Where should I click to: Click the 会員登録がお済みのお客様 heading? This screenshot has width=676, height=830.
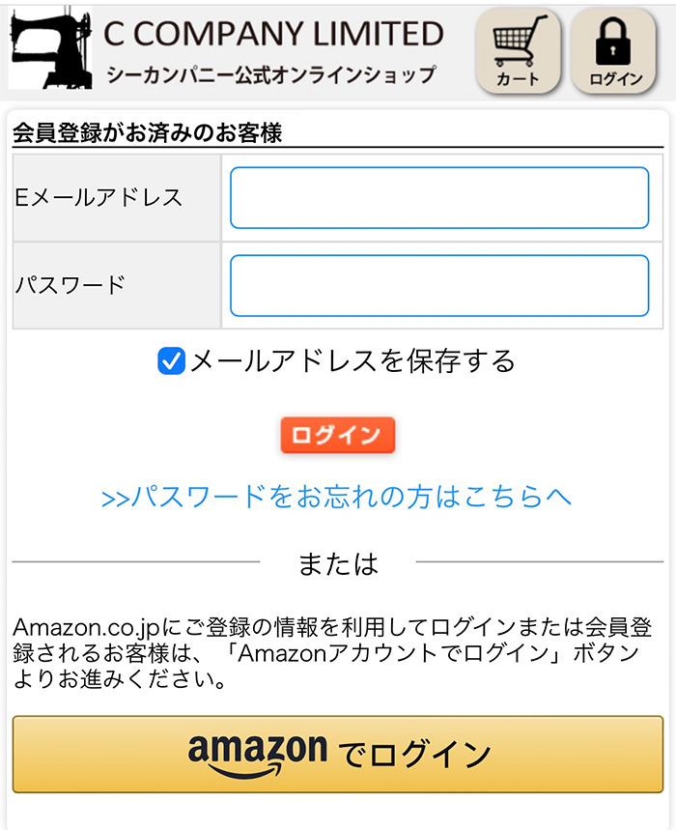point(148,133)
